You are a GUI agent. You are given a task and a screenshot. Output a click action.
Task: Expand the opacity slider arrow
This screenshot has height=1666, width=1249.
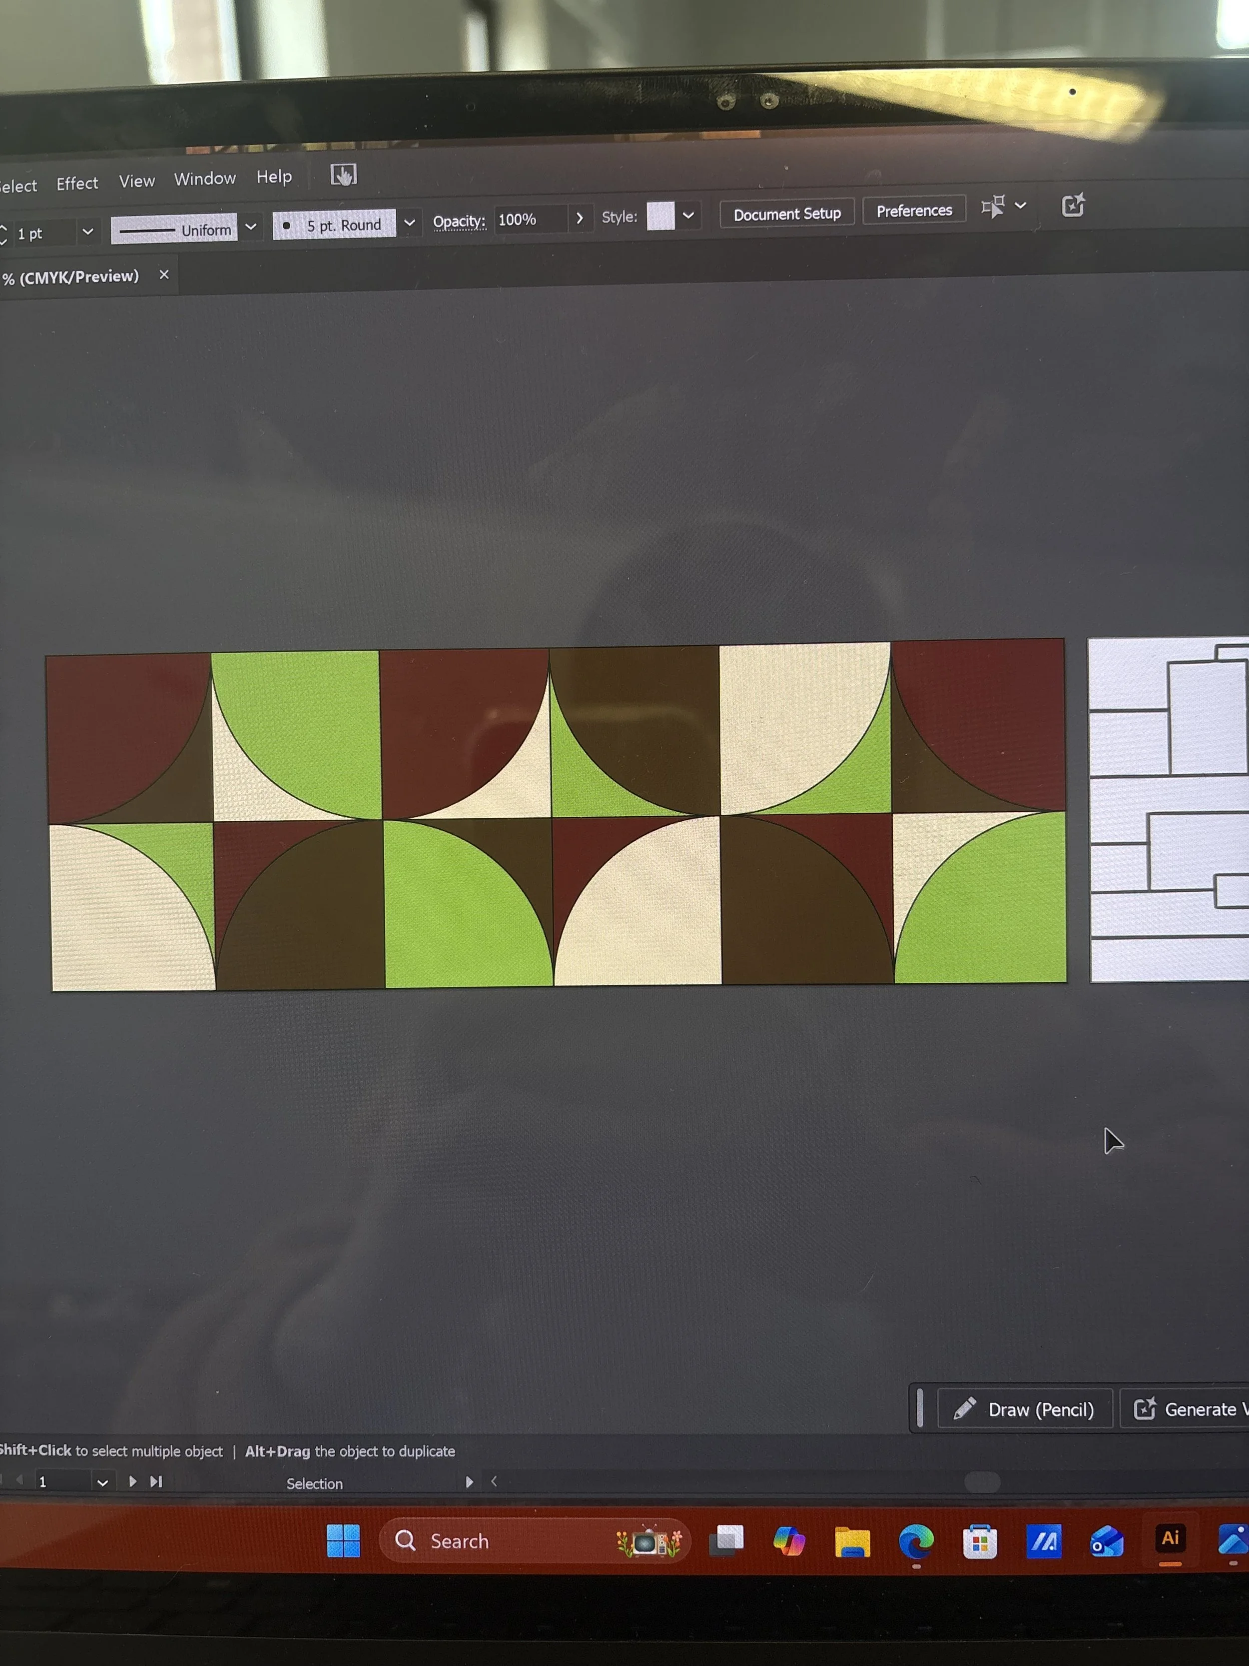579,217
